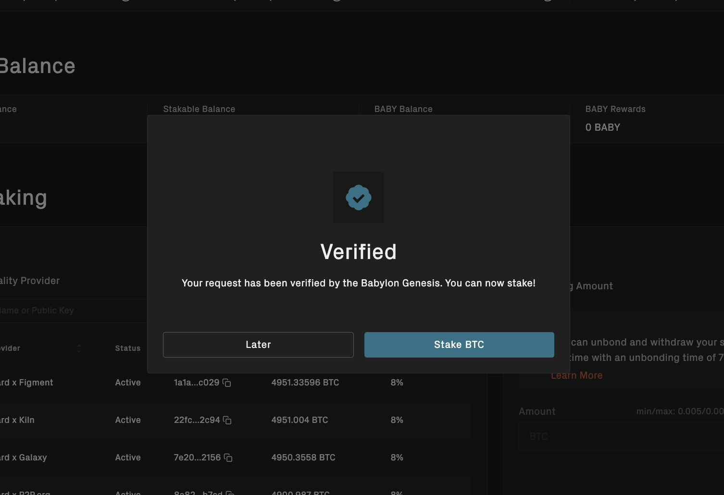
Task: Open the Learn More link
Action: click(576, 375)
